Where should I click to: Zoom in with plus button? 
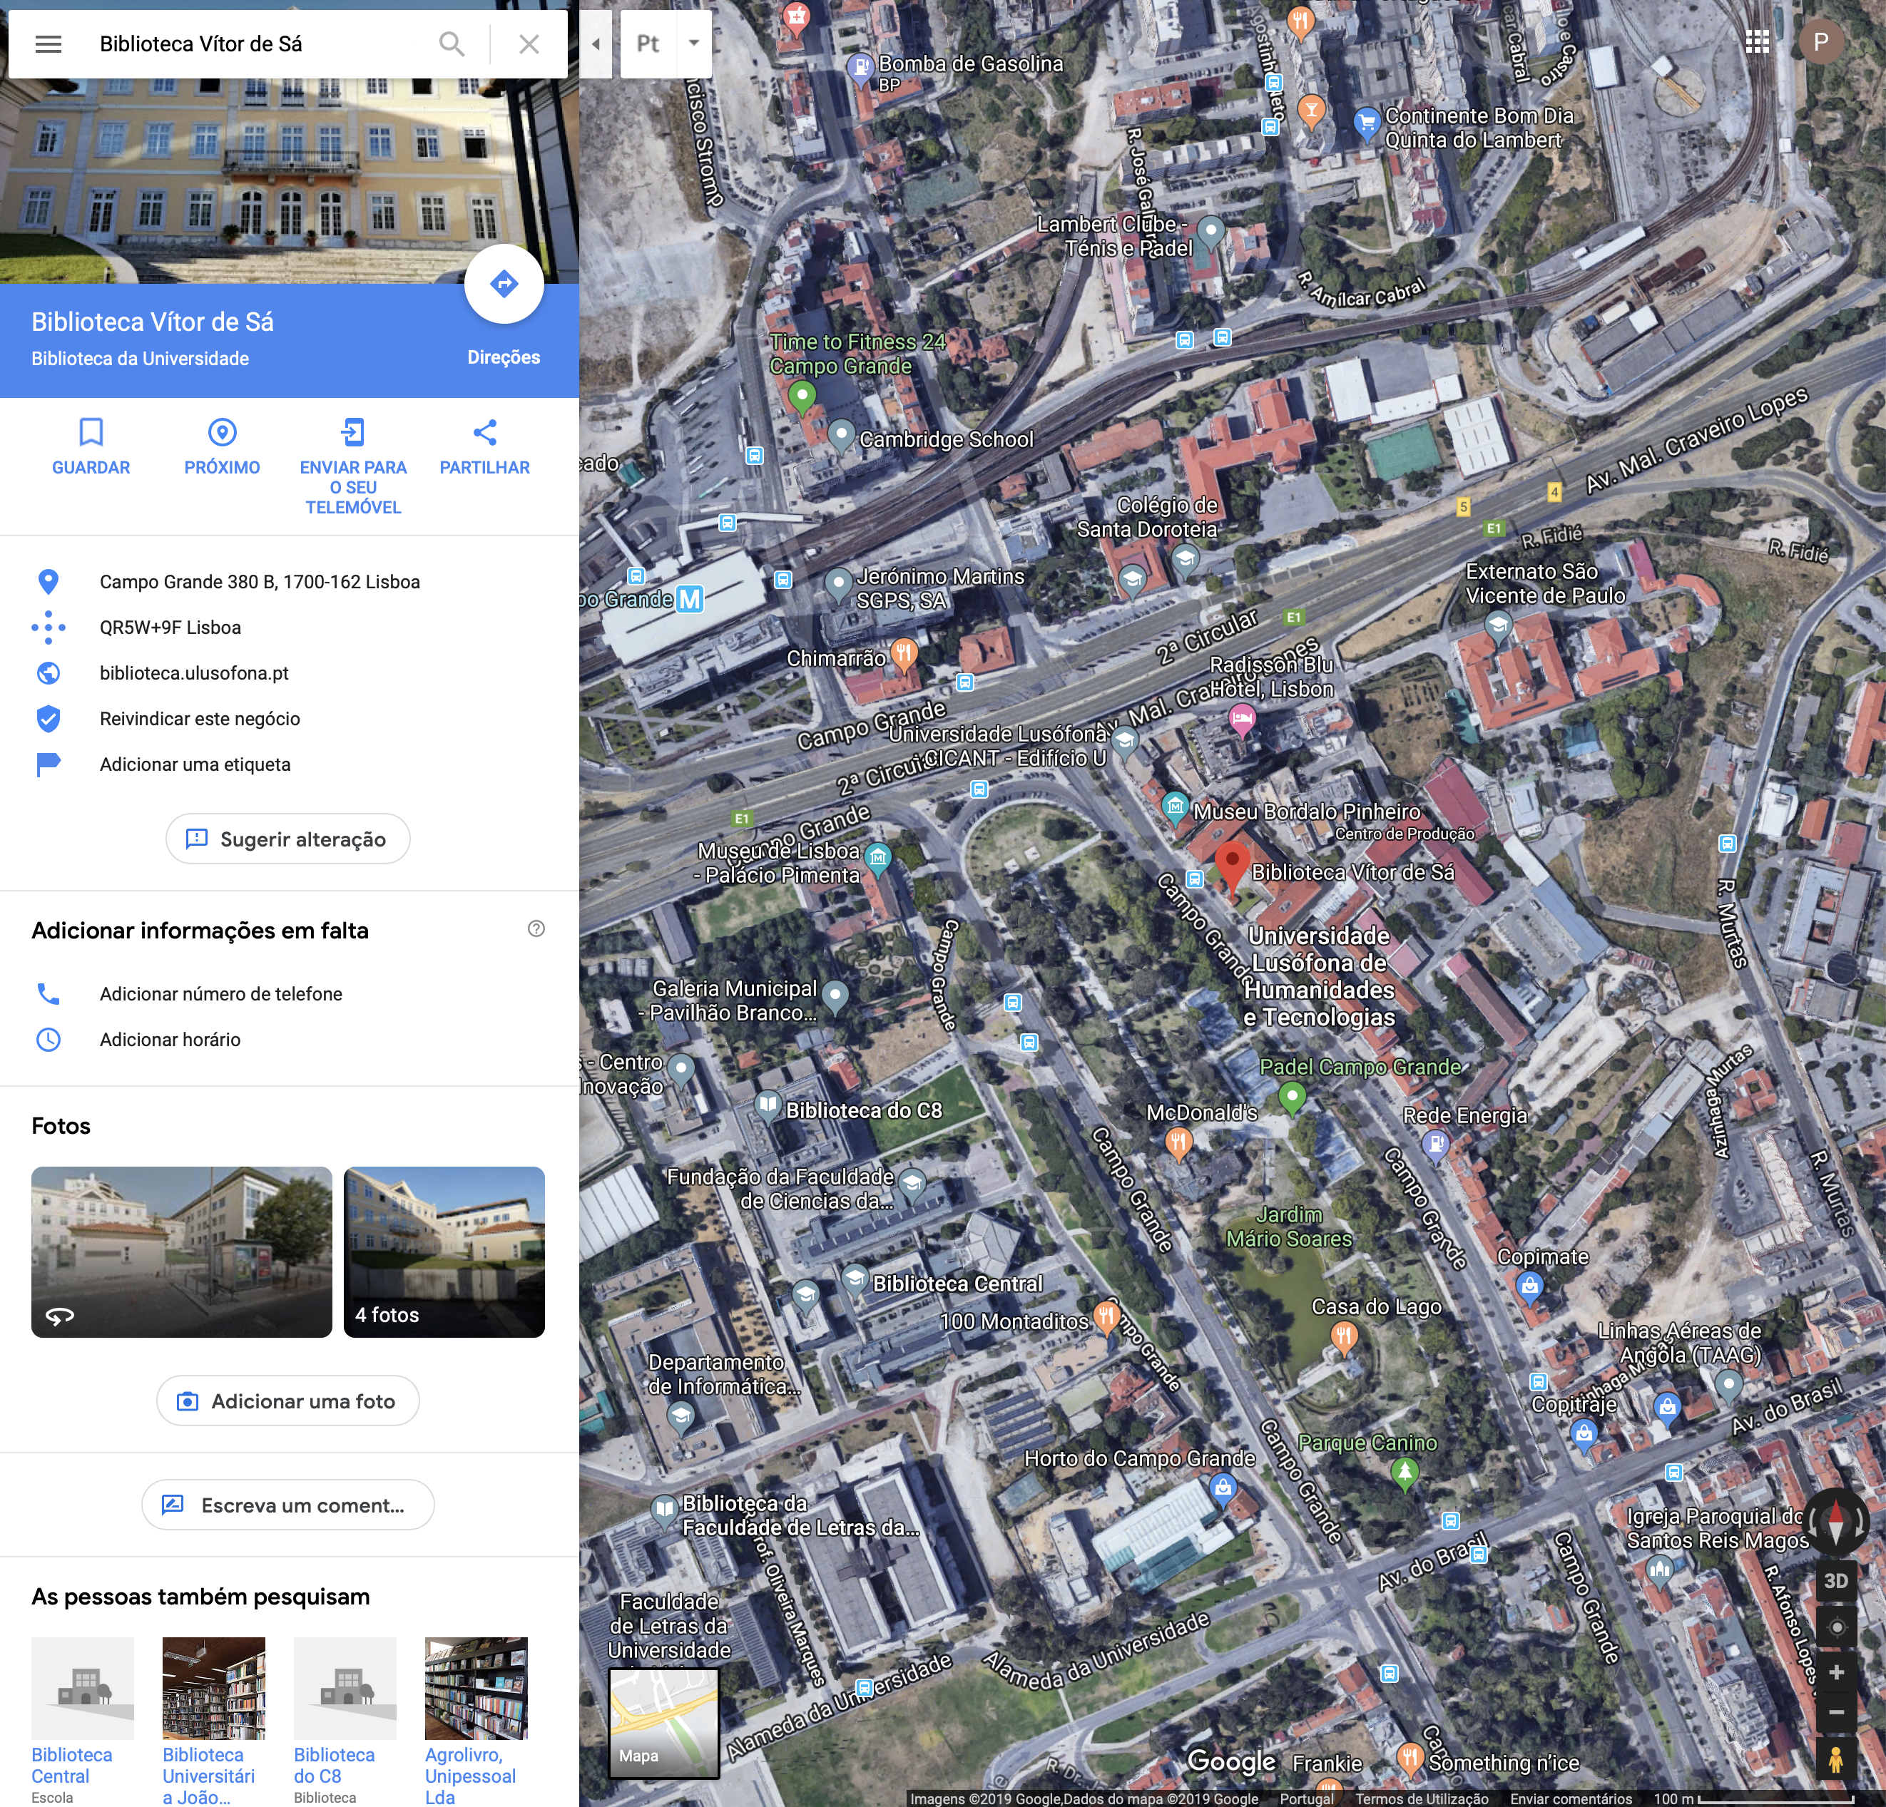1835,1672
